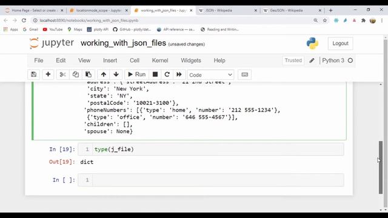388x218 pixels.
Task: Go back in browser history
Action: (x=5, y=20)
